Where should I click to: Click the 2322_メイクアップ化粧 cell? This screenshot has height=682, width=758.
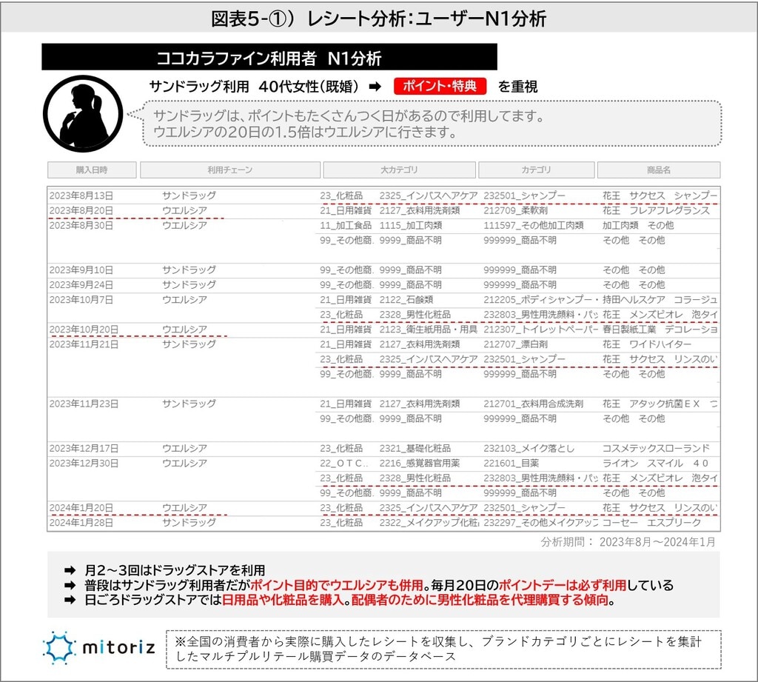click(x=429, y=523)
